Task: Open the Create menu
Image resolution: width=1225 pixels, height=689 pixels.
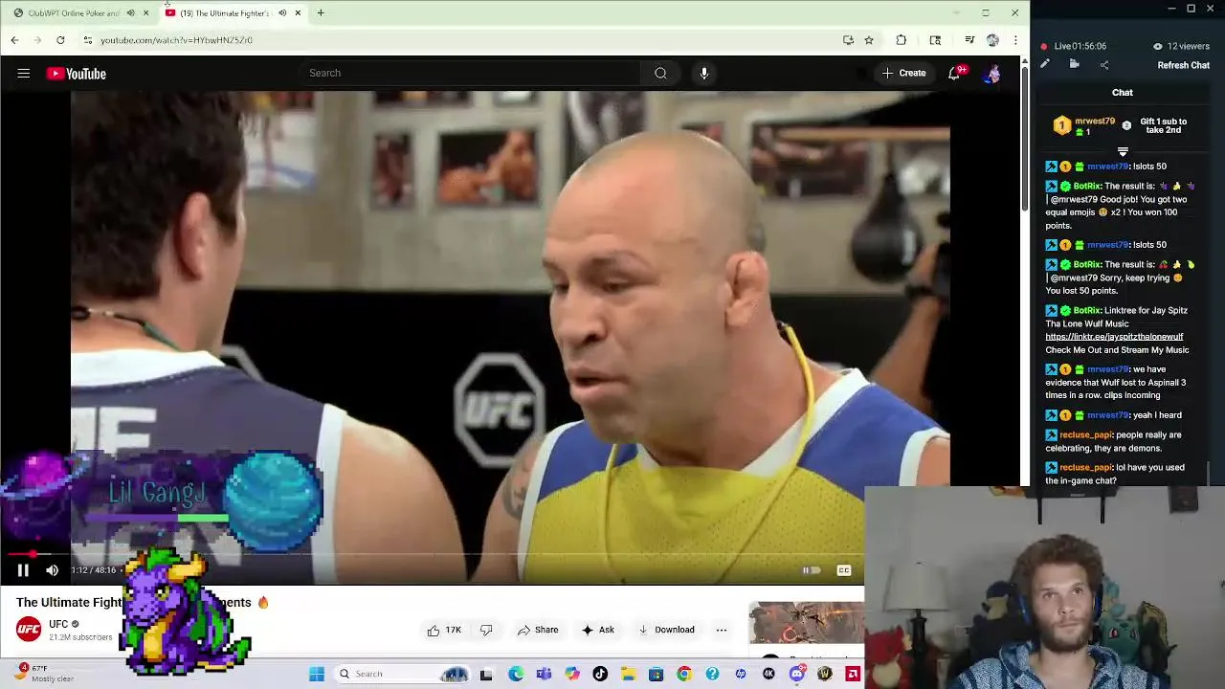Action: [x=903, y=73]
